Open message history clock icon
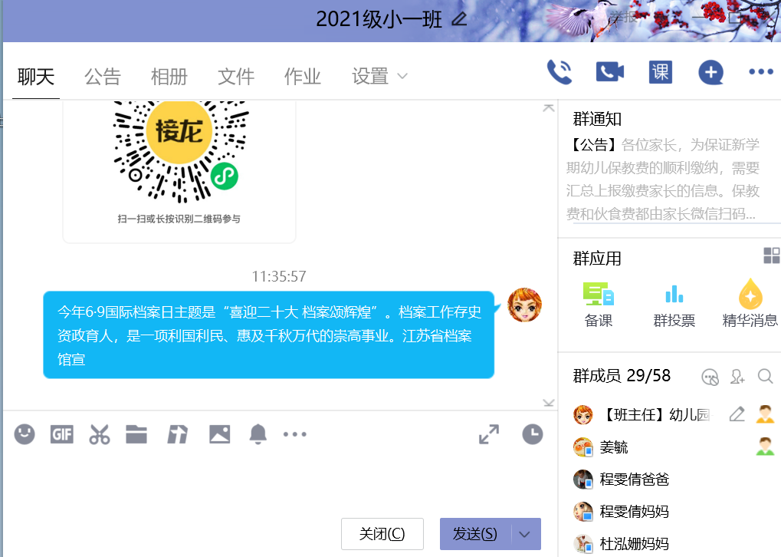The width and height of the screenshot is (781, 557). click(533, 433)
